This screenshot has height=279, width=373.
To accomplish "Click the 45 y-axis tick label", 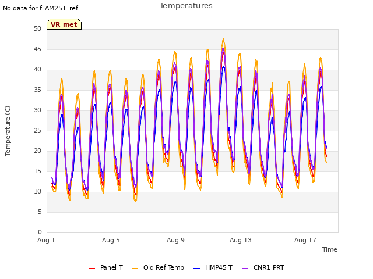I will 37,49.
